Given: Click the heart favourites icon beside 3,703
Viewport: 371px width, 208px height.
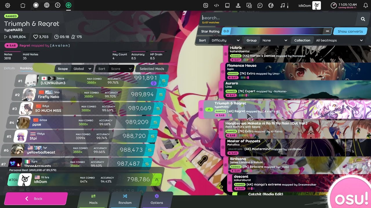Looking at the screenshot, I should click(36, 37).
